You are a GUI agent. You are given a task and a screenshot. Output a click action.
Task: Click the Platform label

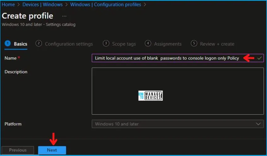tap(13, 124)
